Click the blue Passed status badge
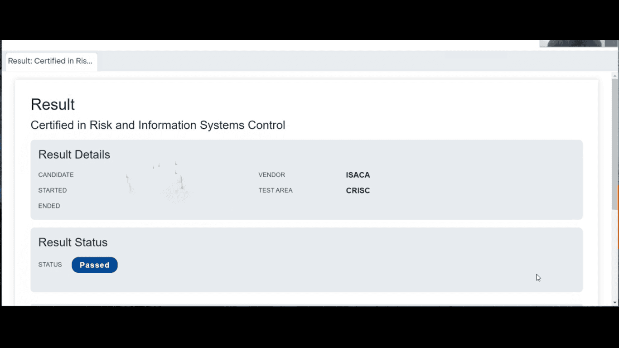Screen dimensions: 619x348 pyautogui.click(x=94, y=265)
